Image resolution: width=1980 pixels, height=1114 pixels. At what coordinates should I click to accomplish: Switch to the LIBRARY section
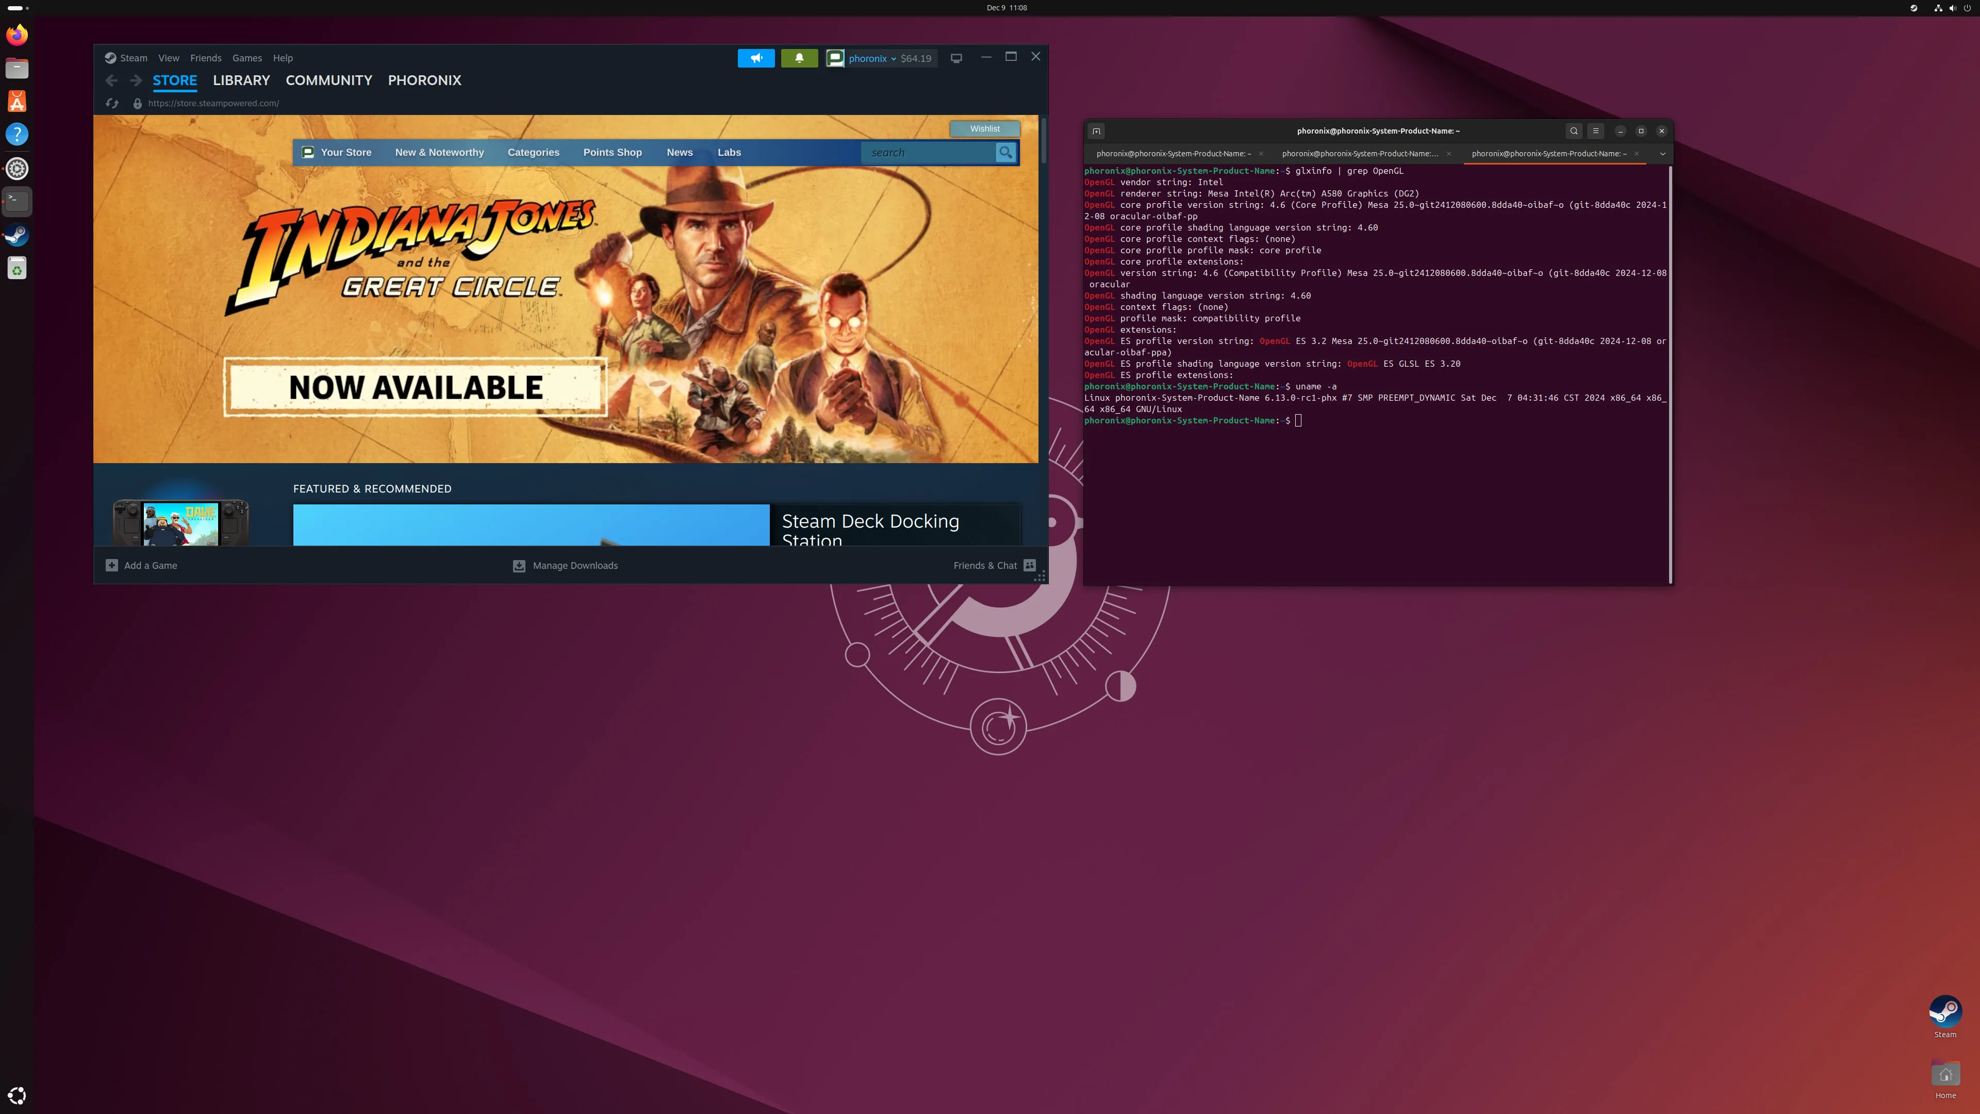241,81
